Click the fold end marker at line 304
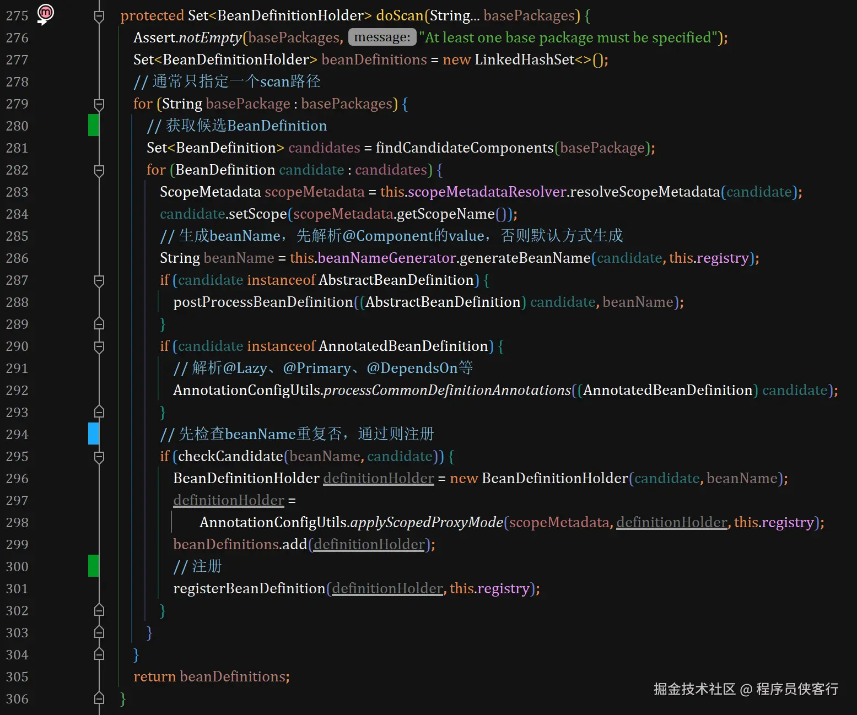Viewport: 857px width, 715px height. 99,654
